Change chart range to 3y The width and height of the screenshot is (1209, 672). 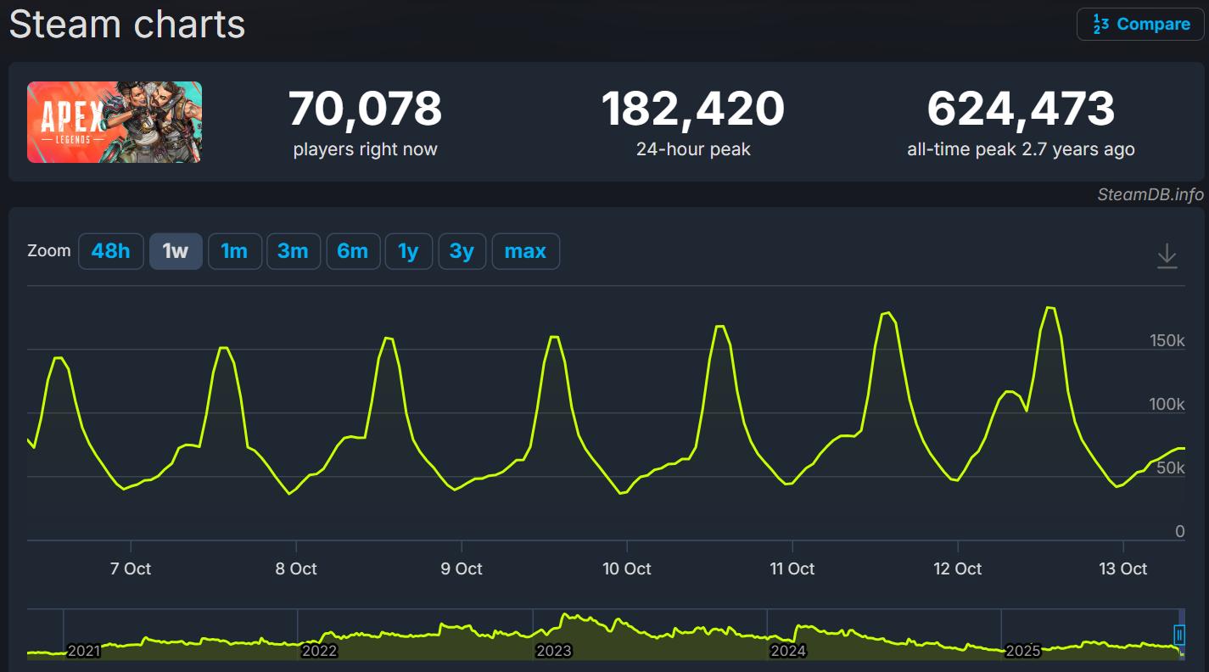click(x=462, y=251)
